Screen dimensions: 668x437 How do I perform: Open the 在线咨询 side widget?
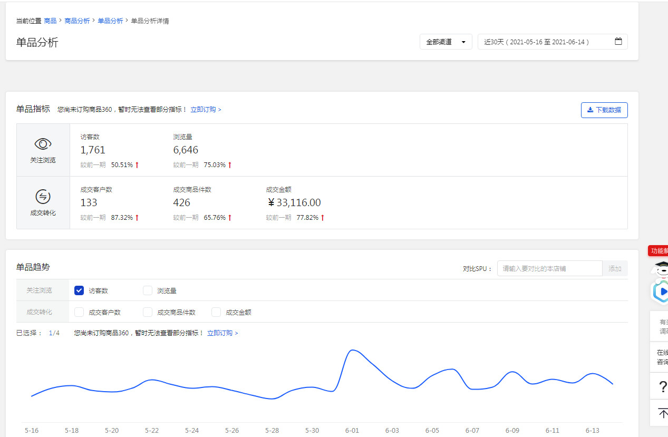click(x=662, y=357)
